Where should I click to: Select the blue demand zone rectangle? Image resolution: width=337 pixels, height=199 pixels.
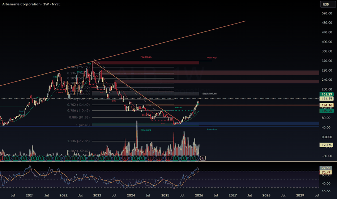247,123
